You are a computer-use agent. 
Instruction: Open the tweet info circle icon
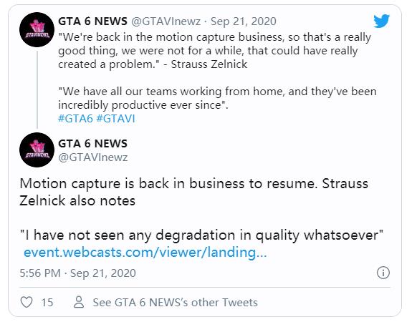tap(383, 273)
